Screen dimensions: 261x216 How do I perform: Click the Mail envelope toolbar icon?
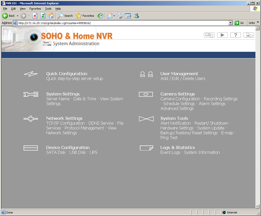pos(110,16)
